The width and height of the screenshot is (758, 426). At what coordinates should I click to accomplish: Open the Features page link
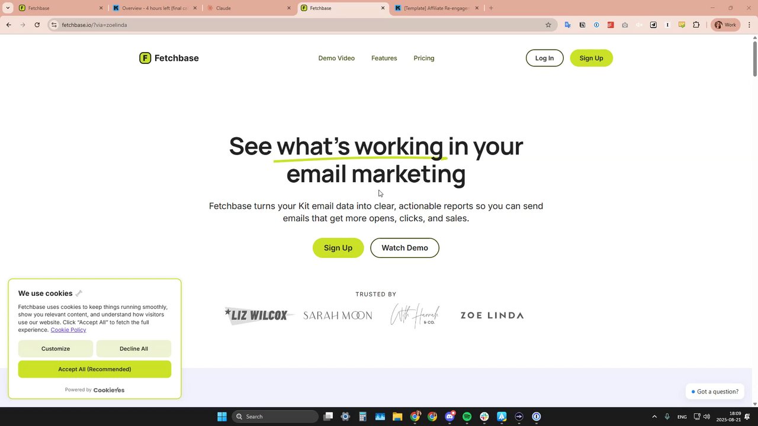coord(384,58)
